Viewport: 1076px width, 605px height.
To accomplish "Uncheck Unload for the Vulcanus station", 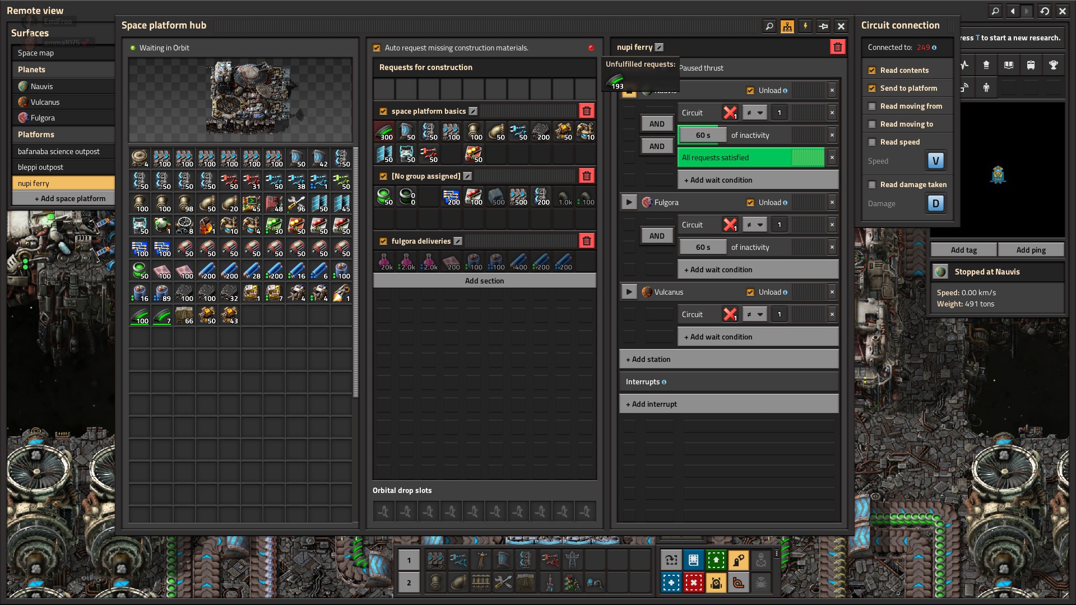I will [x=750, y=292].
